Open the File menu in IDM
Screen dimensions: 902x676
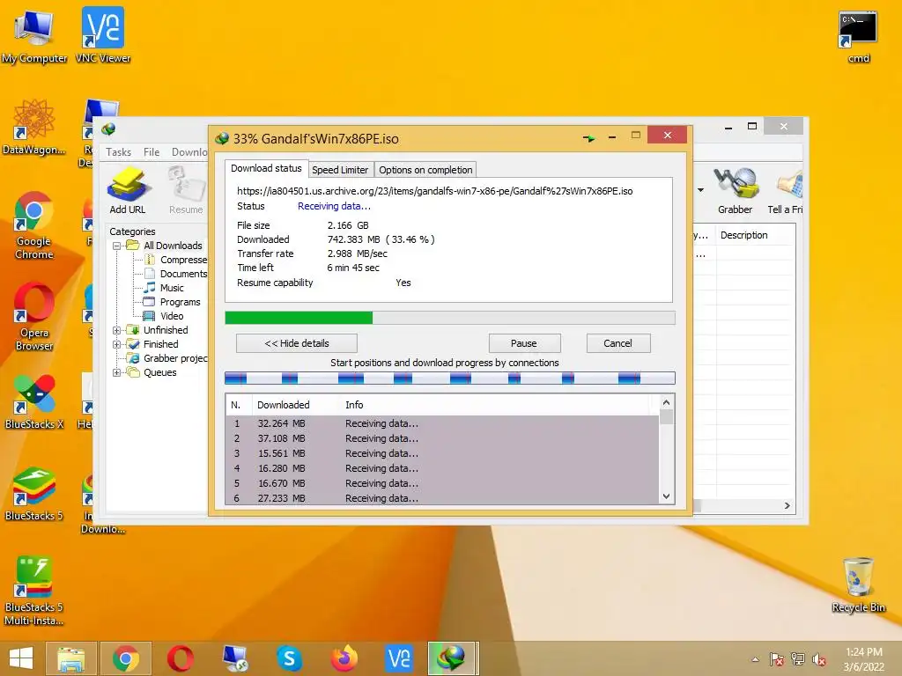click(x=152, y=151)
